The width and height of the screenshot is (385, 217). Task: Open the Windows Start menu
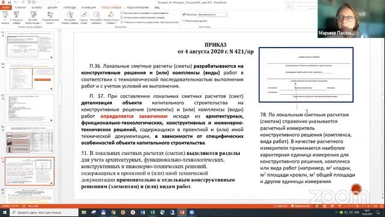click(x=4, y=212)
